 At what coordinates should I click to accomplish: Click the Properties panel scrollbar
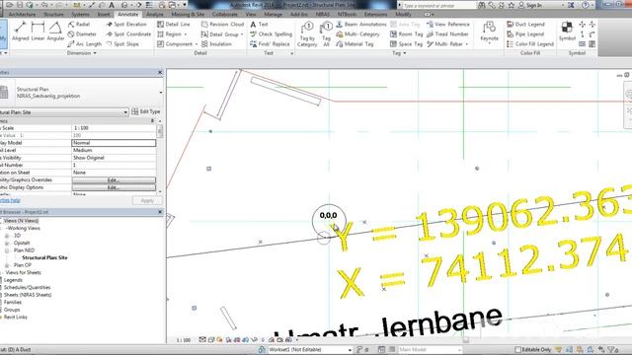[160, 131]
